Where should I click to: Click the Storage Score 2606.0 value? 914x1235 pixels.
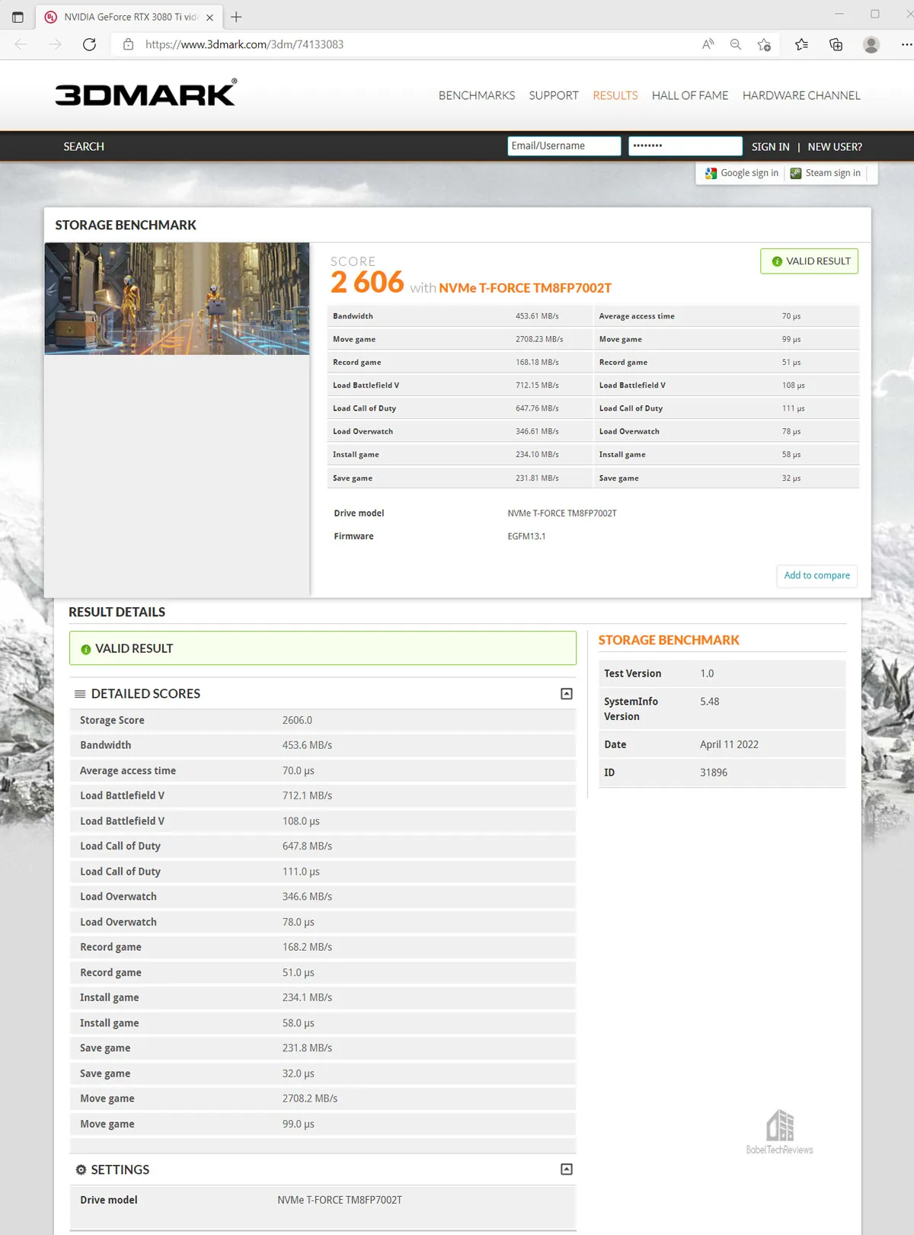pyautogui.click(x=297, y=720)
